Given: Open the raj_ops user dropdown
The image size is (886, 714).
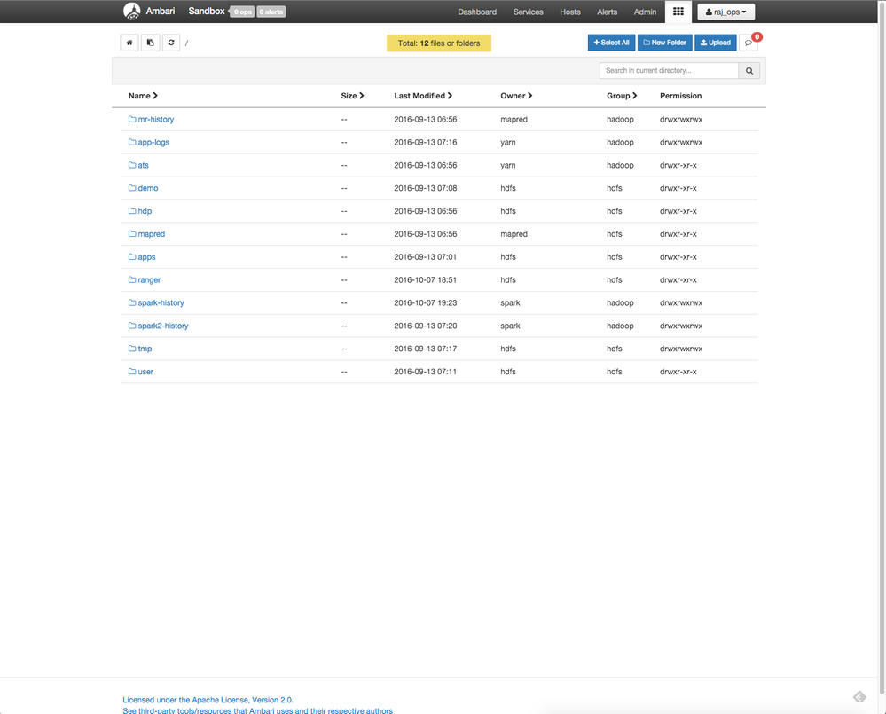Looking at the screenshot, I should (726, 12).
